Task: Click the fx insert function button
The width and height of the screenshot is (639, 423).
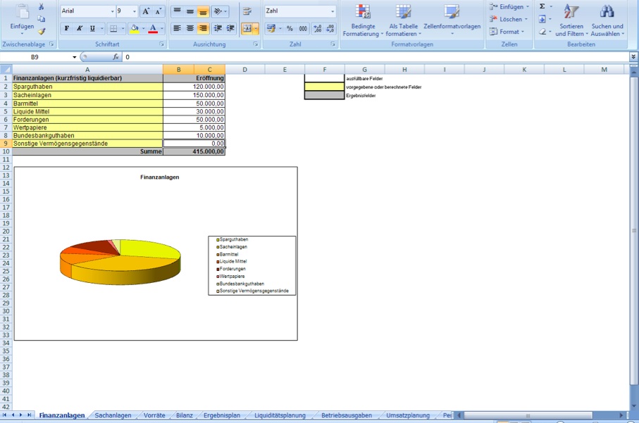Action: (116, 57)
